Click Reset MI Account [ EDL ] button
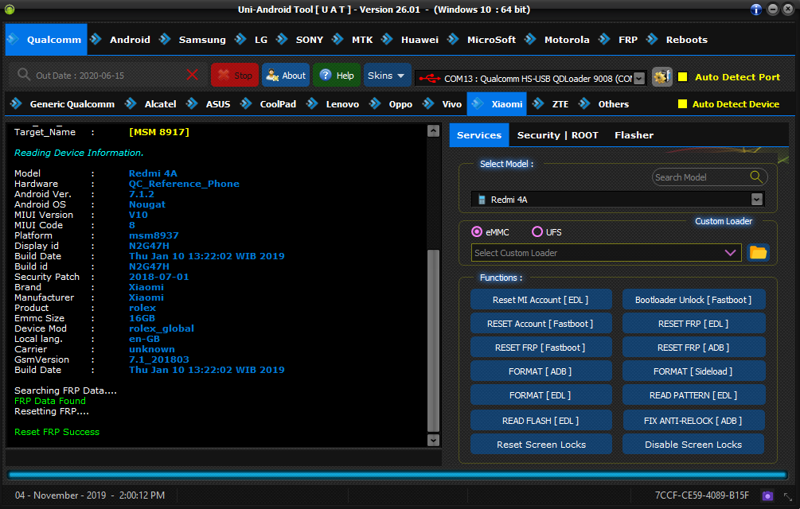 coord(540,300)
